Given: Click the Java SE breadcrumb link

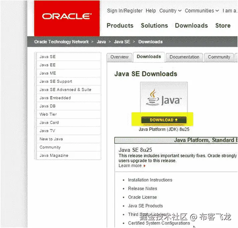Looking at the screenshot, I should click(x=122, y=42).
